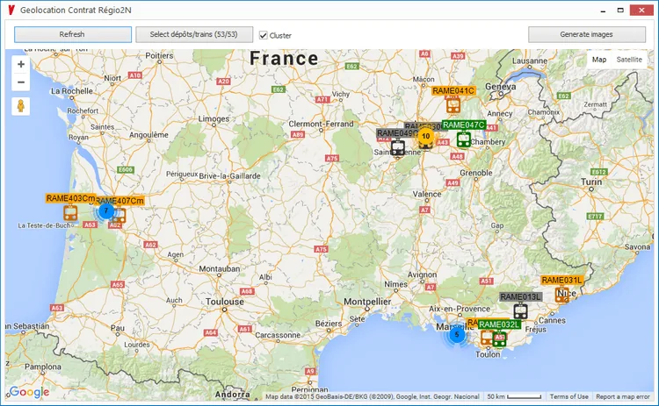
Task: Click the green RAME032L train icon
Action: (x=499, y=338)
